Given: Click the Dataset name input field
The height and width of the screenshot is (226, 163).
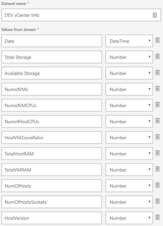Looking at the screenshot, I should click(x=81, y=15).
